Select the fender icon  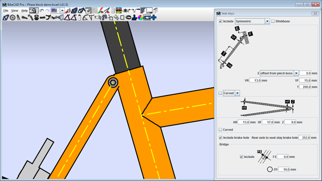coord(61,17)
